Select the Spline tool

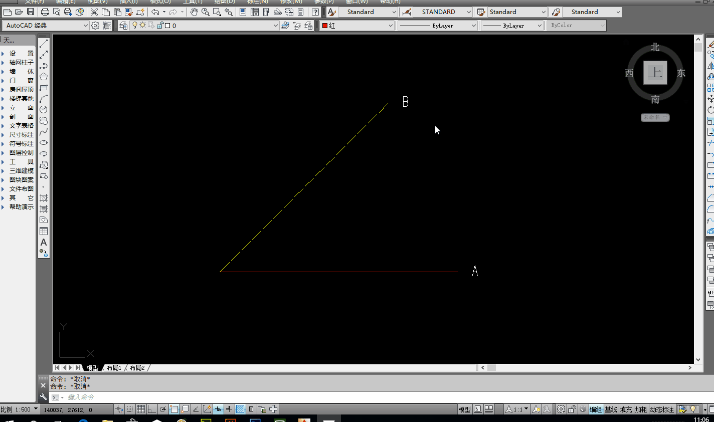pos(44,131)
